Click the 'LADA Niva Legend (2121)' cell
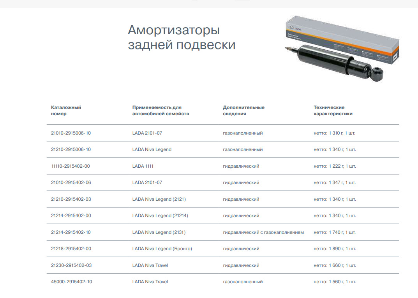Screen dimensions: 418x298 tap(159, 199)
